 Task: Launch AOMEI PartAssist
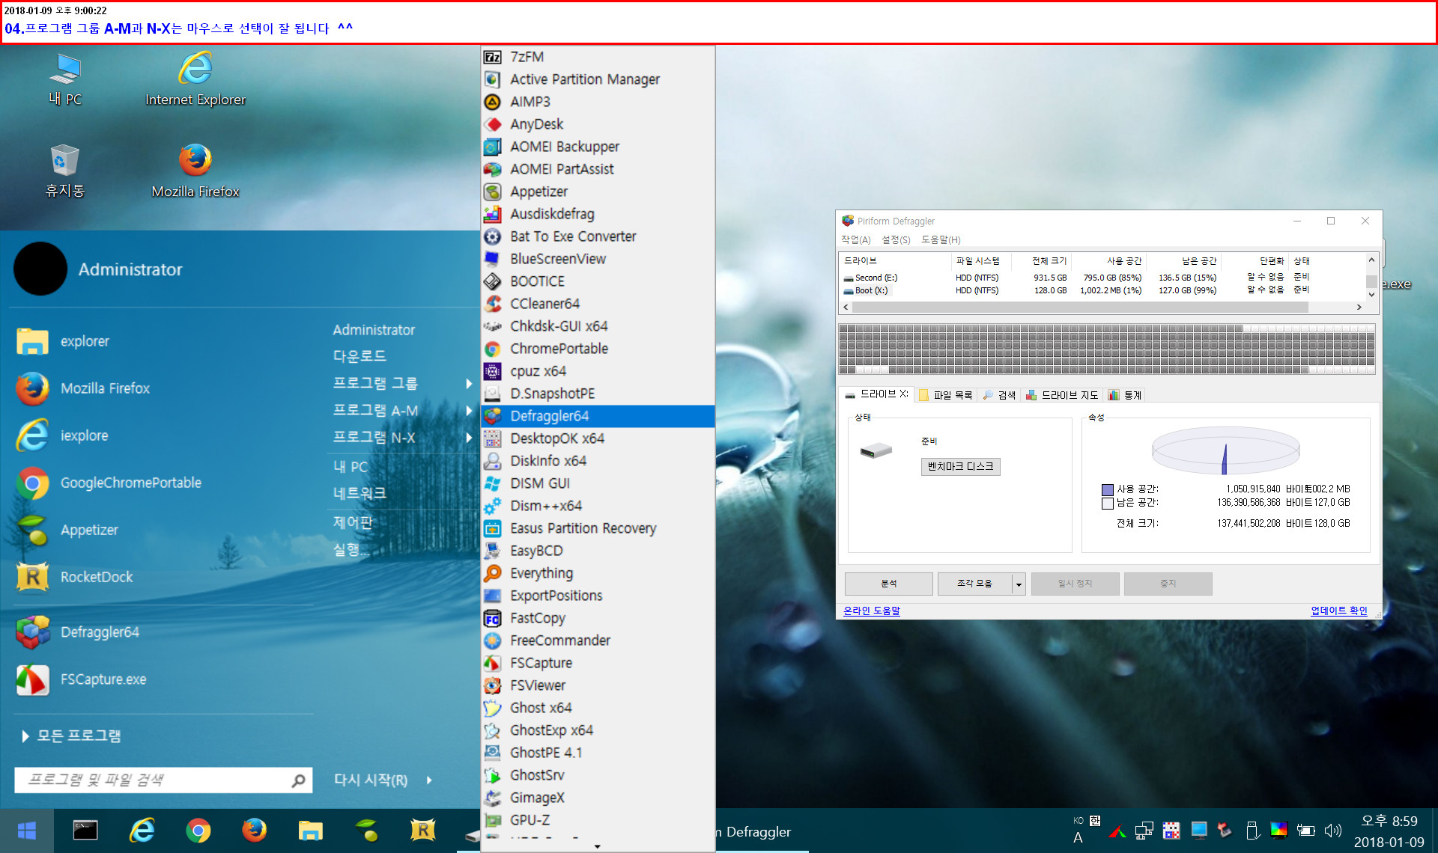(597, 169)
